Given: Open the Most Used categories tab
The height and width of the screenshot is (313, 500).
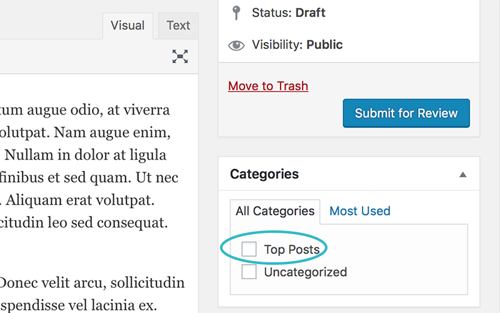Looking at the screenshot, I should pyautogui.click(x=360, y=211).
